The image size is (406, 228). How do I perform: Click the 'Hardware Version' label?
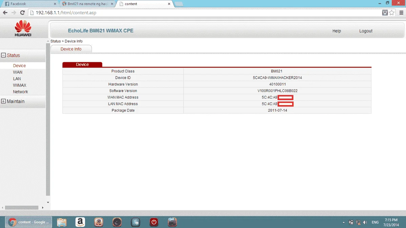click(x=123, y=84)
